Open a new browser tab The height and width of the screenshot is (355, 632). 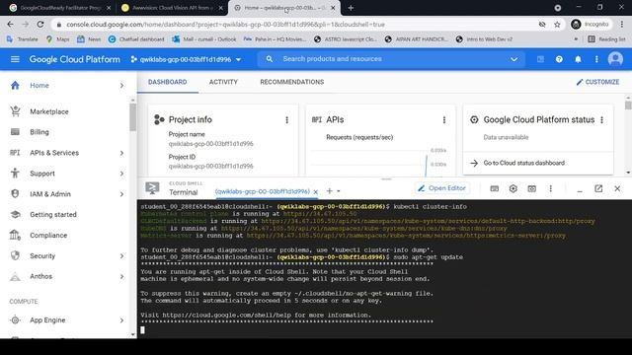coord(351,8)
